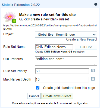Screen dimensions: 100x108
Task: Open the Project dropdown showing Global Eye
Action: [66, 35]
